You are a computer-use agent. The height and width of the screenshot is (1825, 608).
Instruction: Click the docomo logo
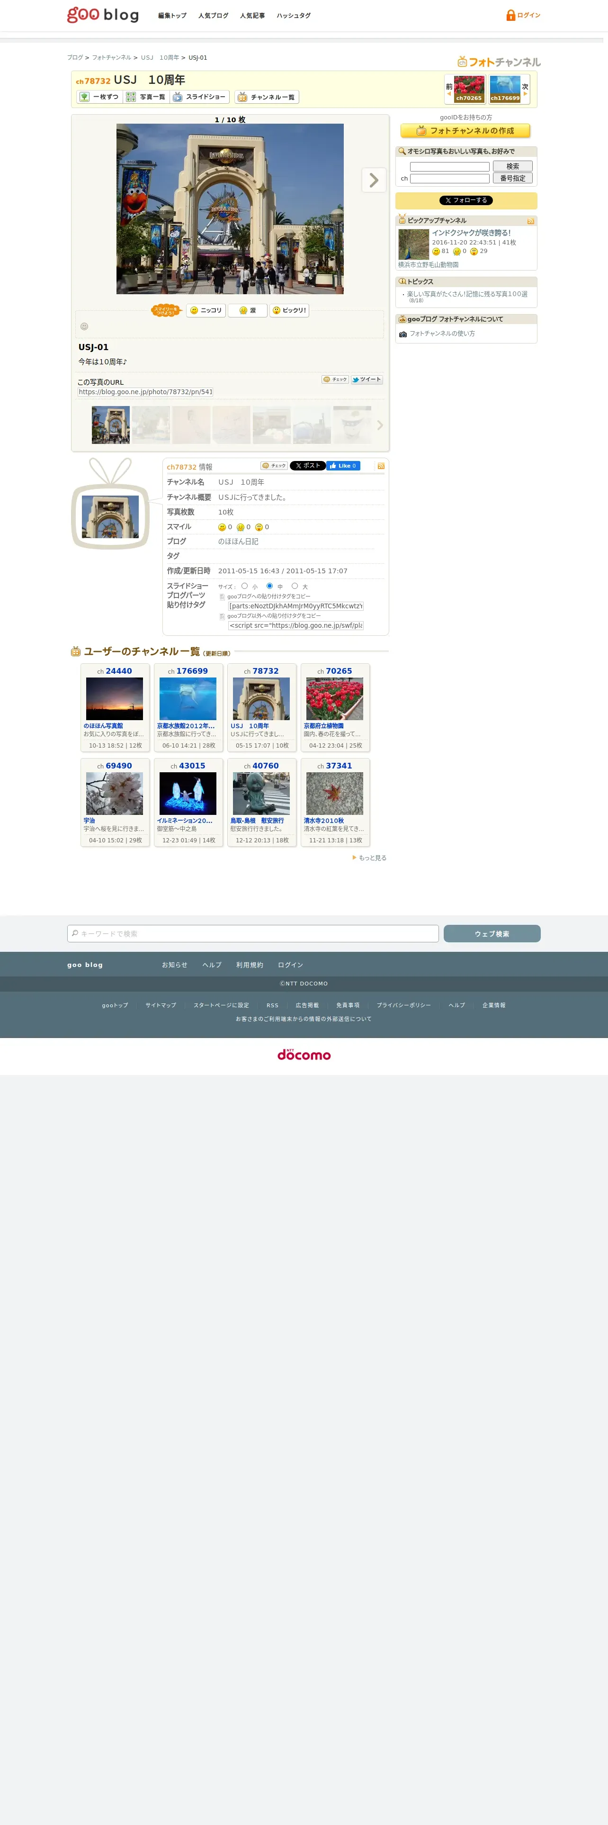pos(304,1055)
